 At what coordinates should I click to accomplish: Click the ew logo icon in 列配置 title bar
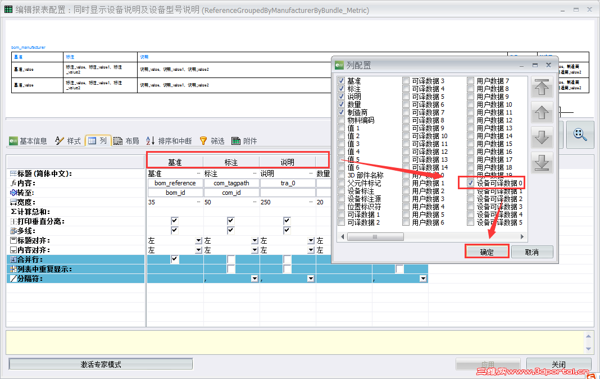click(339, 65)
